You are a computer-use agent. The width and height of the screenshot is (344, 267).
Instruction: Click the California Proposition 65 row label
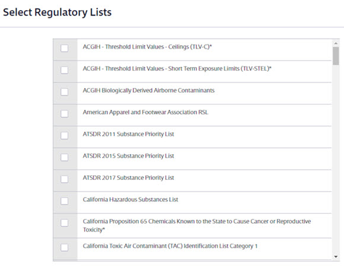[x=197, y=225]
